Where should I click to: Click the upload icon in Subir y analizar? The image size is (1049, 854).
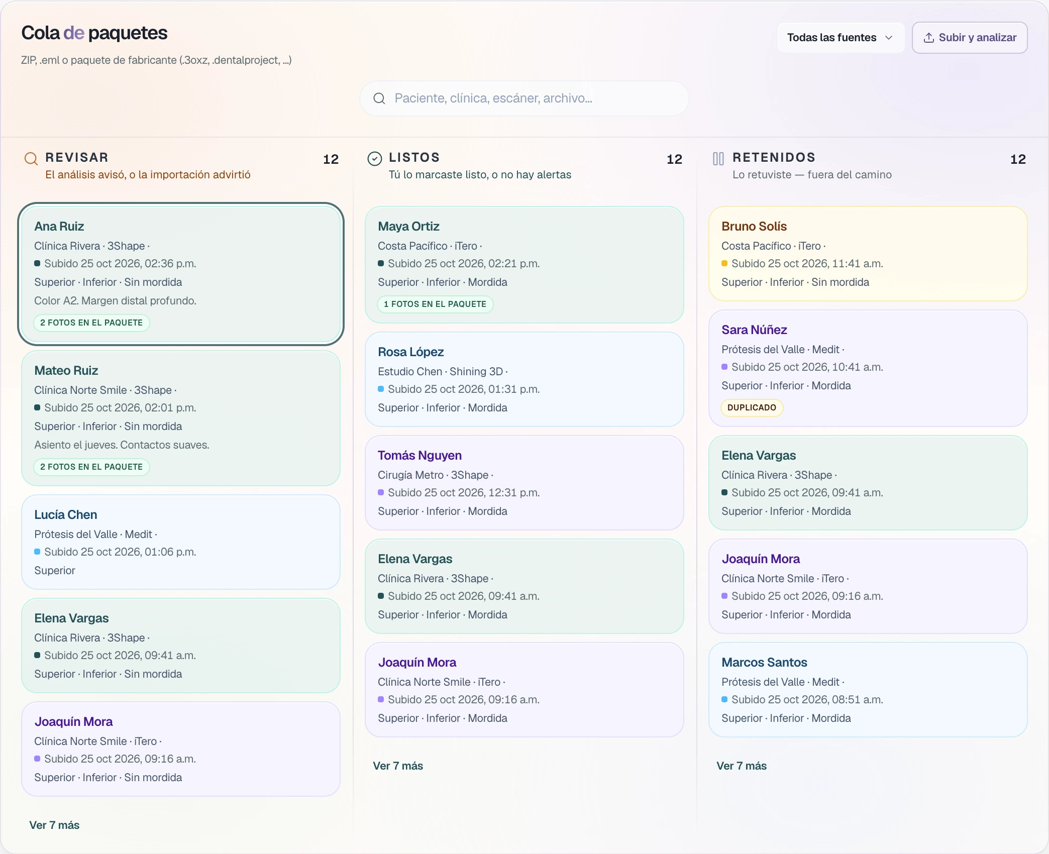tap(929, 38)
